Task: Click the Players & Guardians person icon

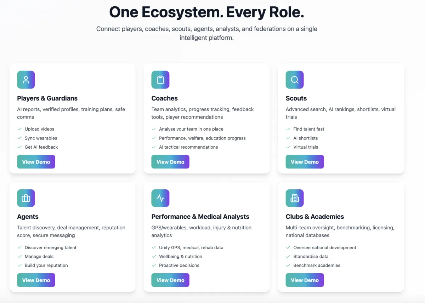Action: coord(26,80)
